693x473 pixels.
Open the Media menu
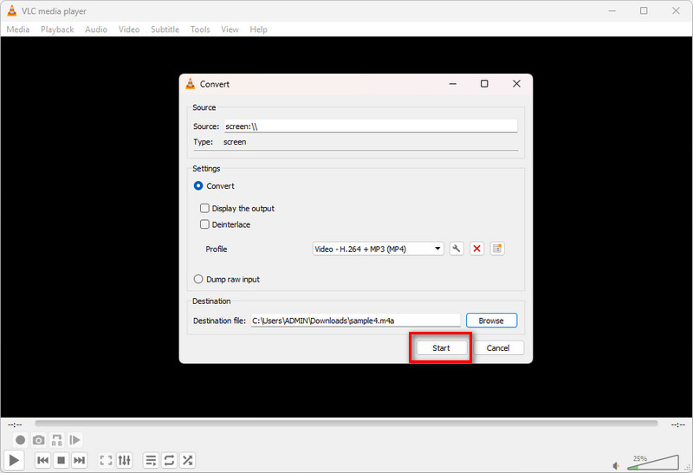tap(18, 29)
